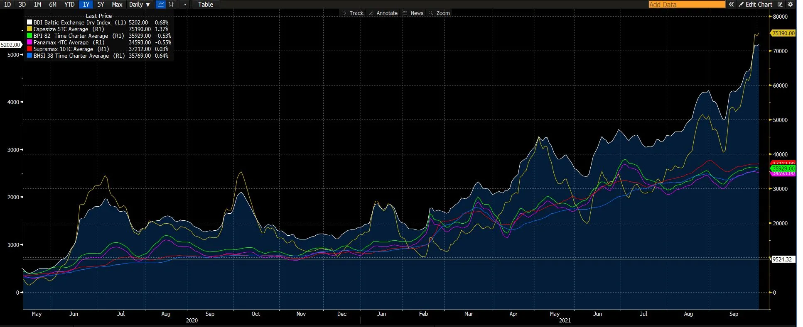803x327 pixels.
Task: Select the 3D time range
Action: (22, 5)
